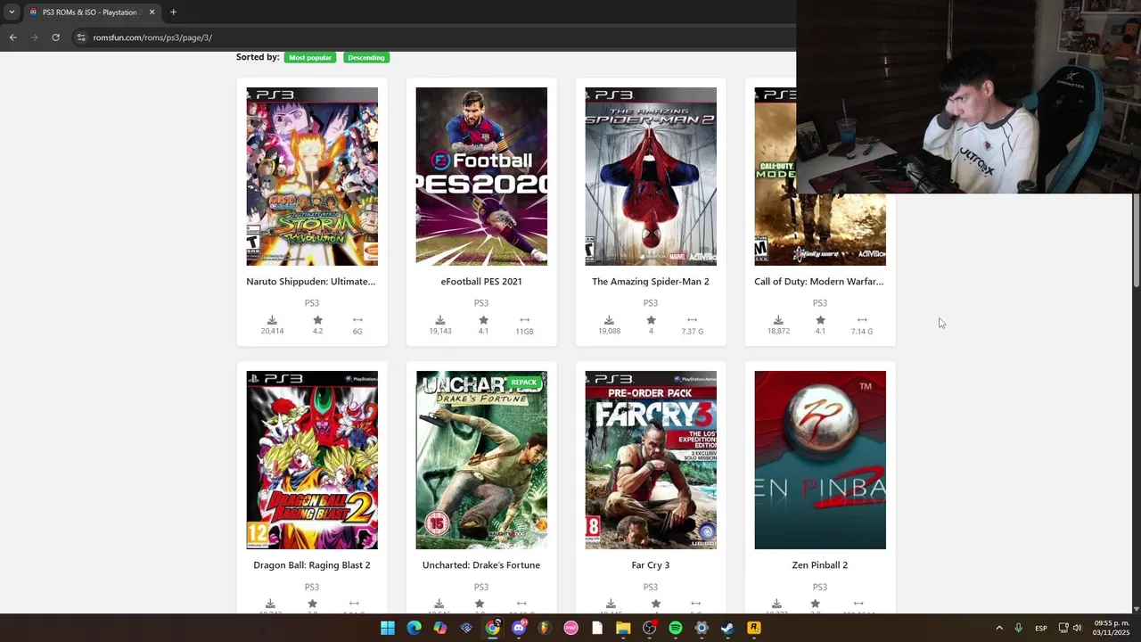The image size is (1141, 642).
Task: Open FL Studio from the taskbar
Action: point(545,628)
